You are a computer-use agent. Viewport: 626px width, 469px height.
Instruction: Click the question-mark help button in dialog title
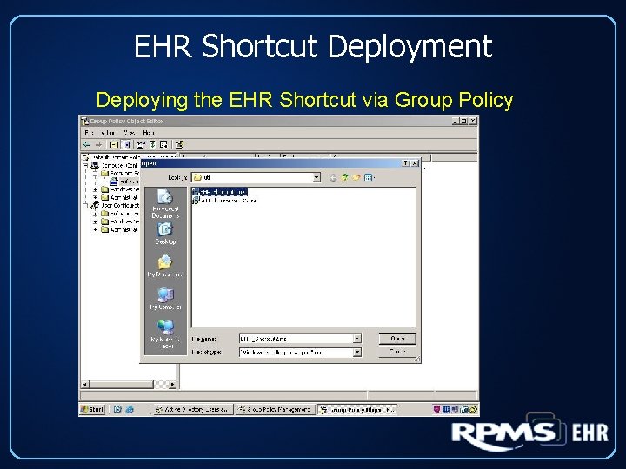point(406,163)
